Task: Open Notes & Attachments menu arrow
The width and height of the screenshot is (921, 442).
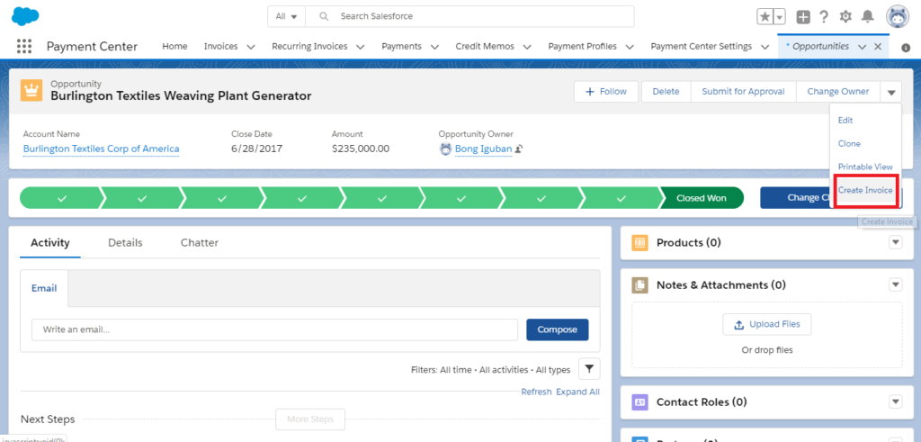Action: (x=895, y=284)
